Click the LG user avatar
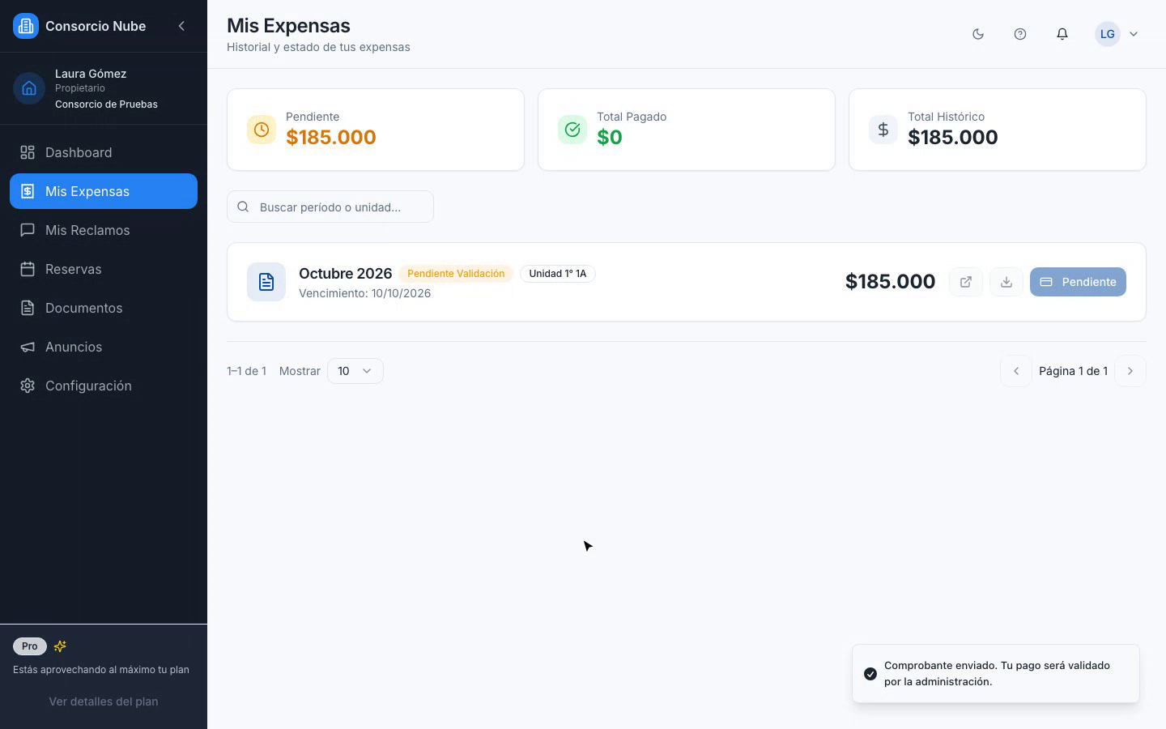This screenshot has height=729, width=1166. coord(1108,34)
